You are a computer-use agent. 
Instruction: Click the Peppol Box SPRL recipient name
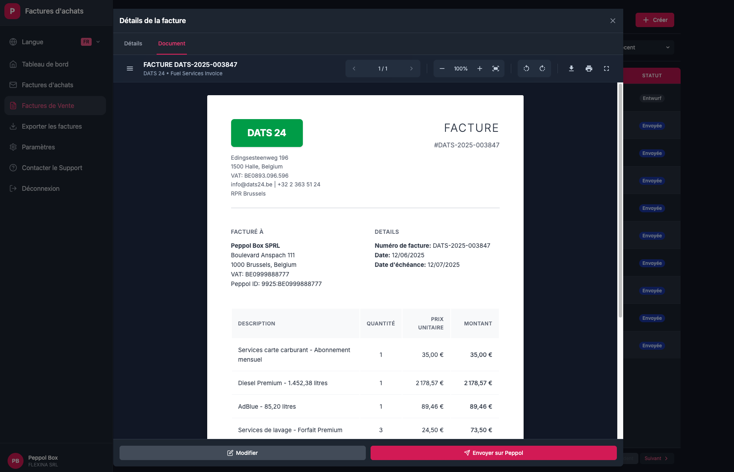(255, 246)
